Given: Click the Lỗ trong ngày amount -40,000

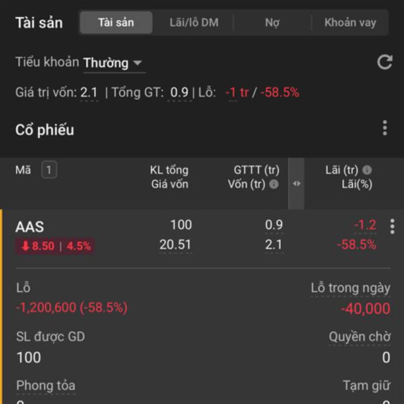Looking at the screenshot, I should [x=366, y=309].
